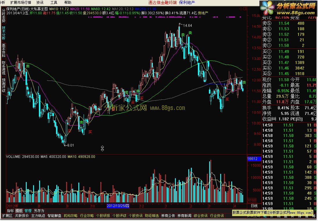
Task: Select the 值 tab under the tick list
Action: 306,217
